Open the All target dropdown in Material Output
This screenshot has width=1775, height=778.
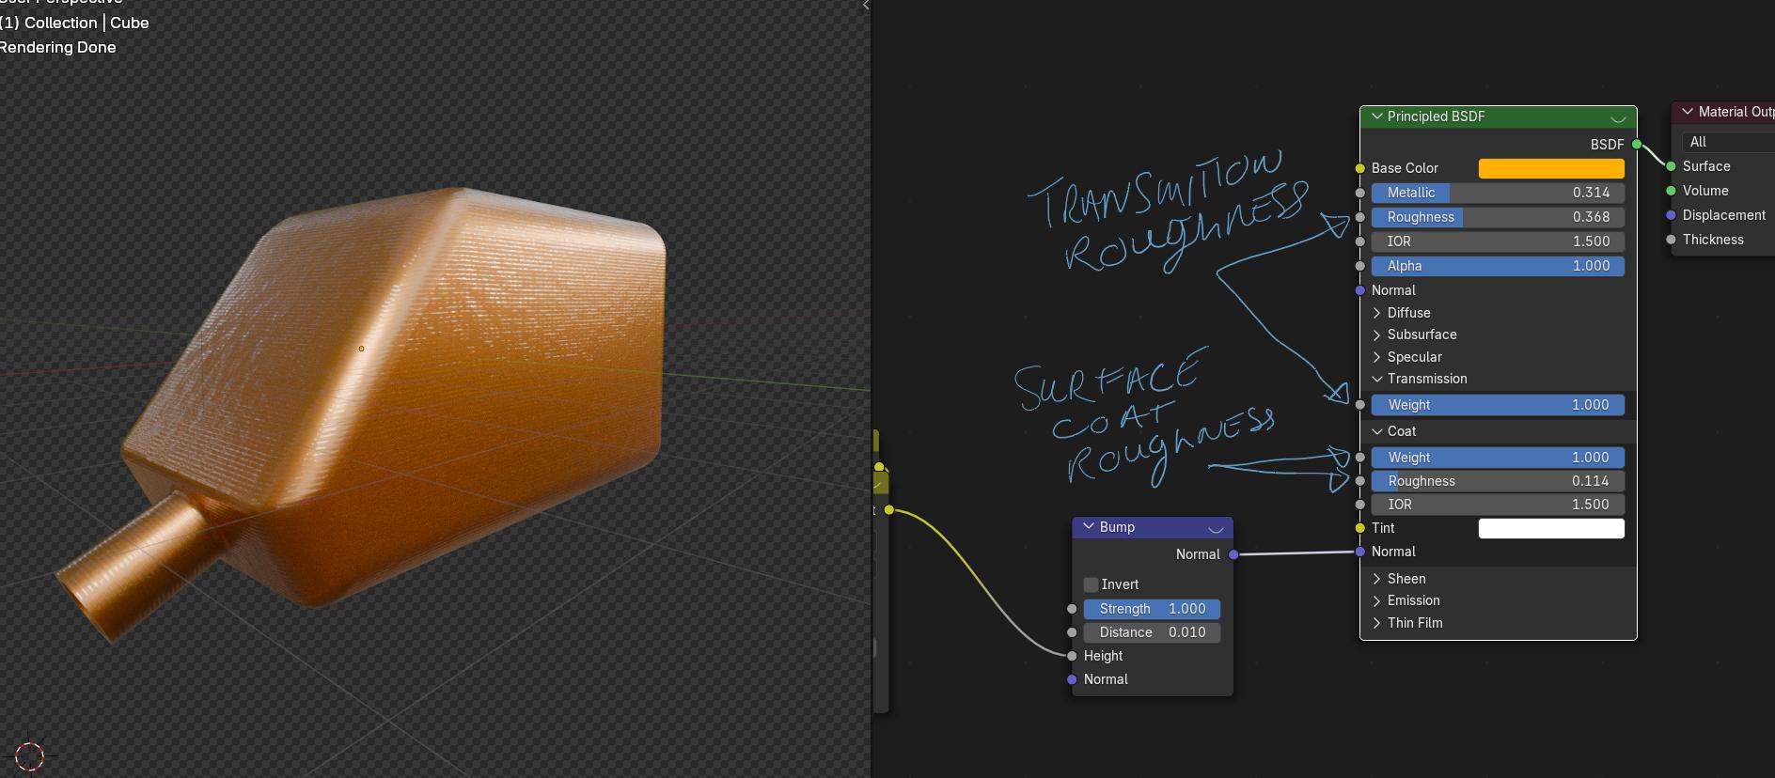tap(1728, 142)
